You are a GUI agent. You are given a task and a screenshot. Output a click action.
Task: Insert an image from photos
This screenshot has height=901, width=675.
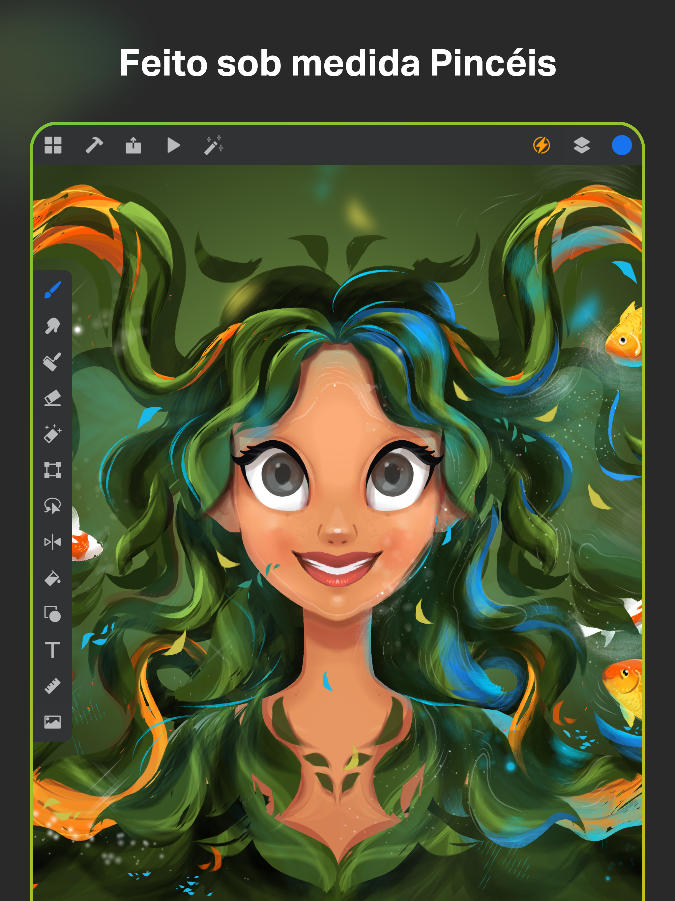click(52, 722)
